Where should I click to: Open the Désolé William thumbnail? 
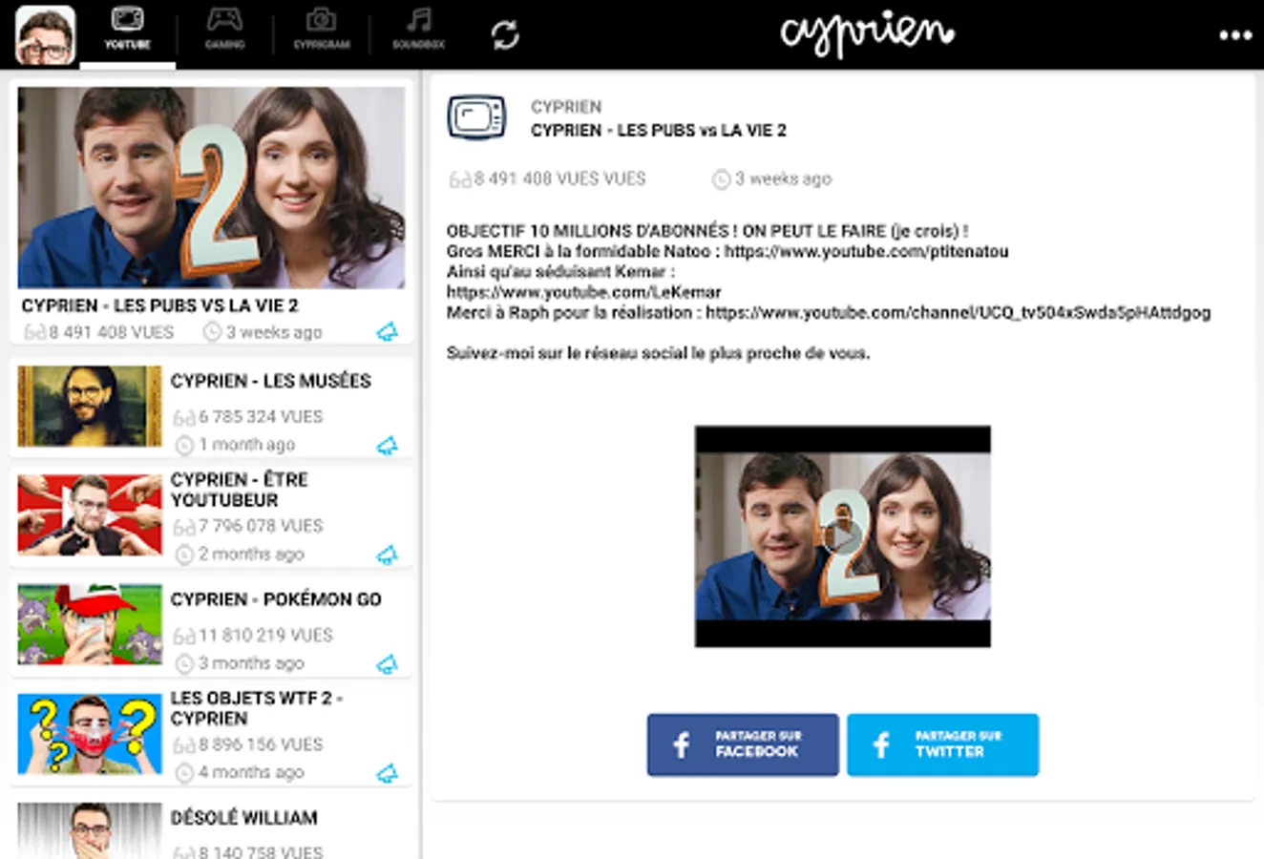point(90,830)
